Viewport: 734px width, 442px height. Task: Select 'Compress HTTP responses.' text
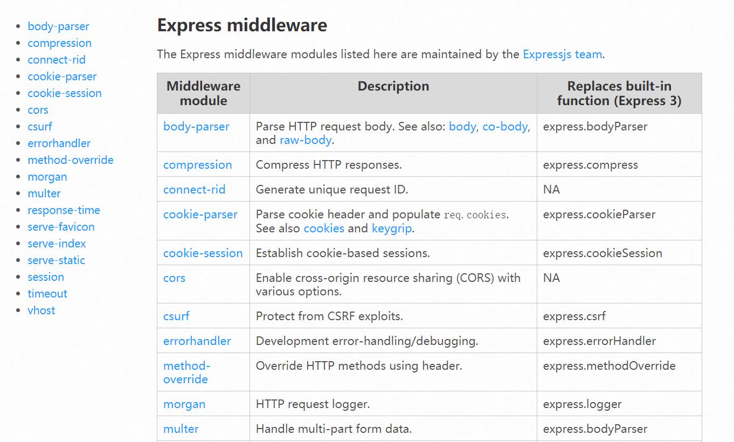tap(329, 165)
